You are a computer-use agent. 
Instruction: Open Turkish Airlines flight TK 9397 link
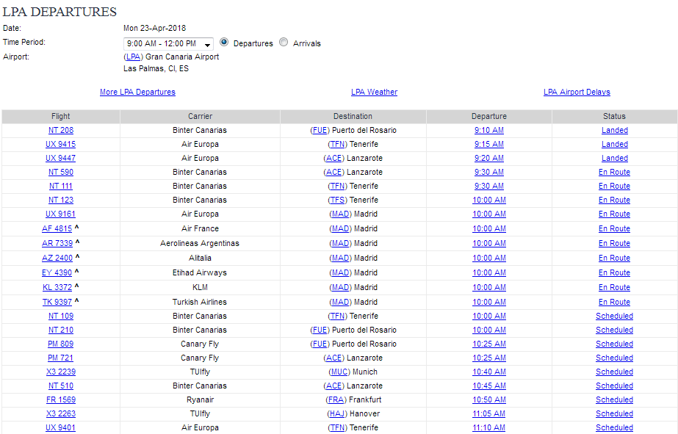tap(57, 302)
